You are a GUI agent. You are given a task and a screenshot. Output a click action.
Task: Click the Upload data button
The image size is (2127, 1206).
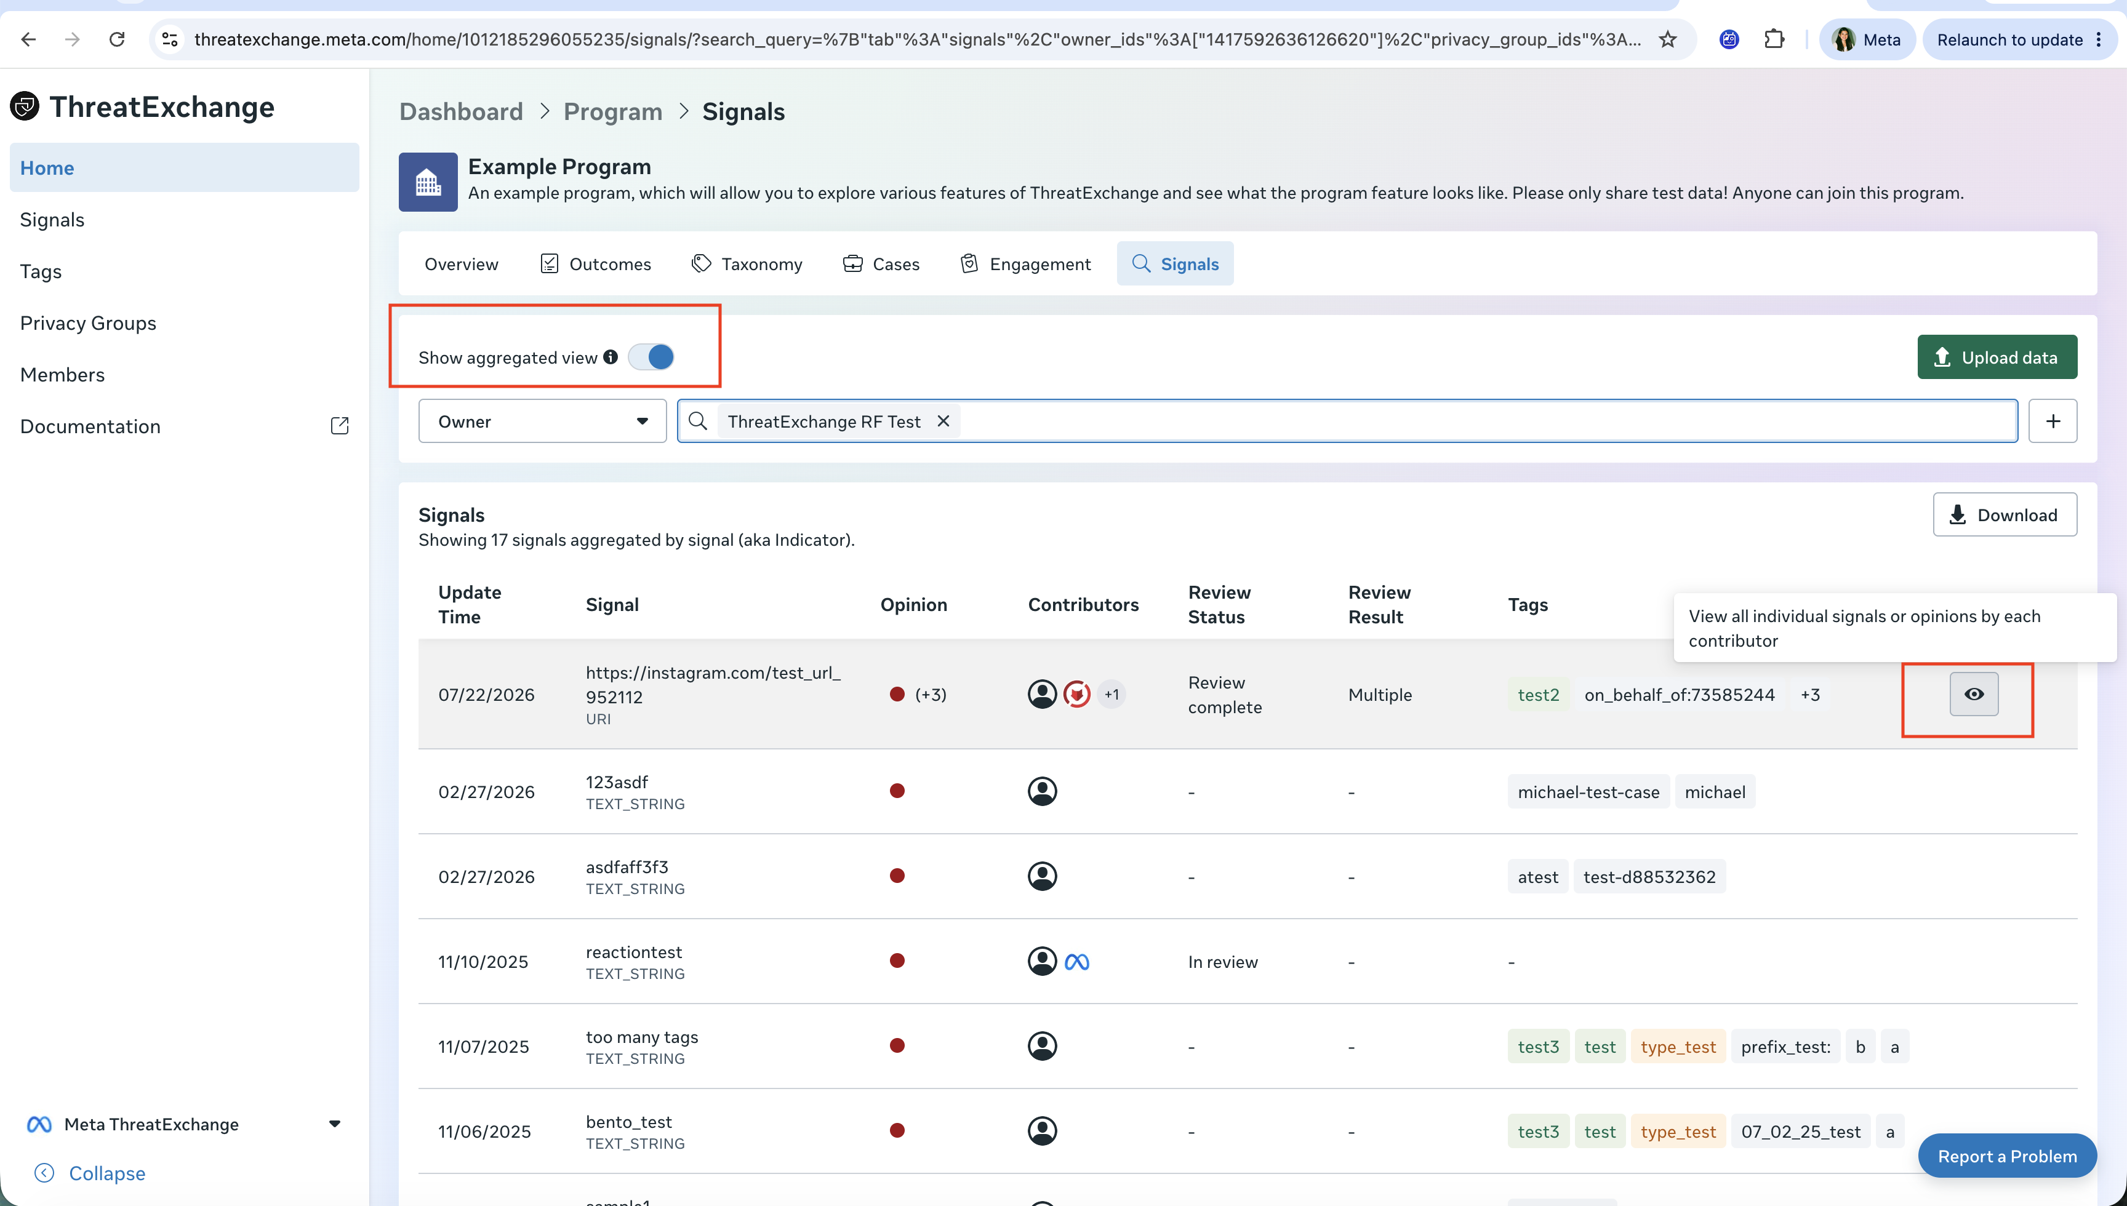(1997, 357)
